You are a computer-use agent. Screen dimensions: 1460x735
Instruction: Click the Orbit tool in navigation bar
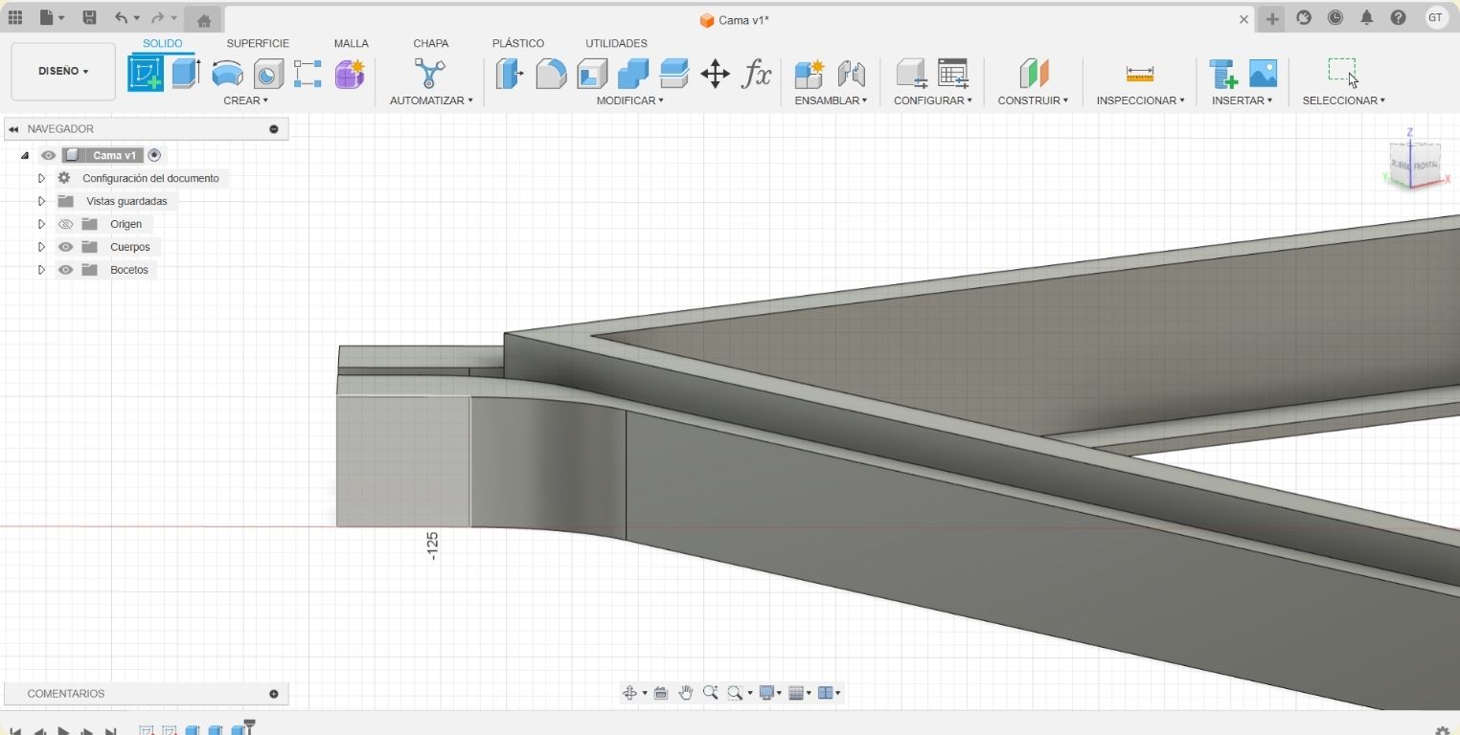click(629, 693)
